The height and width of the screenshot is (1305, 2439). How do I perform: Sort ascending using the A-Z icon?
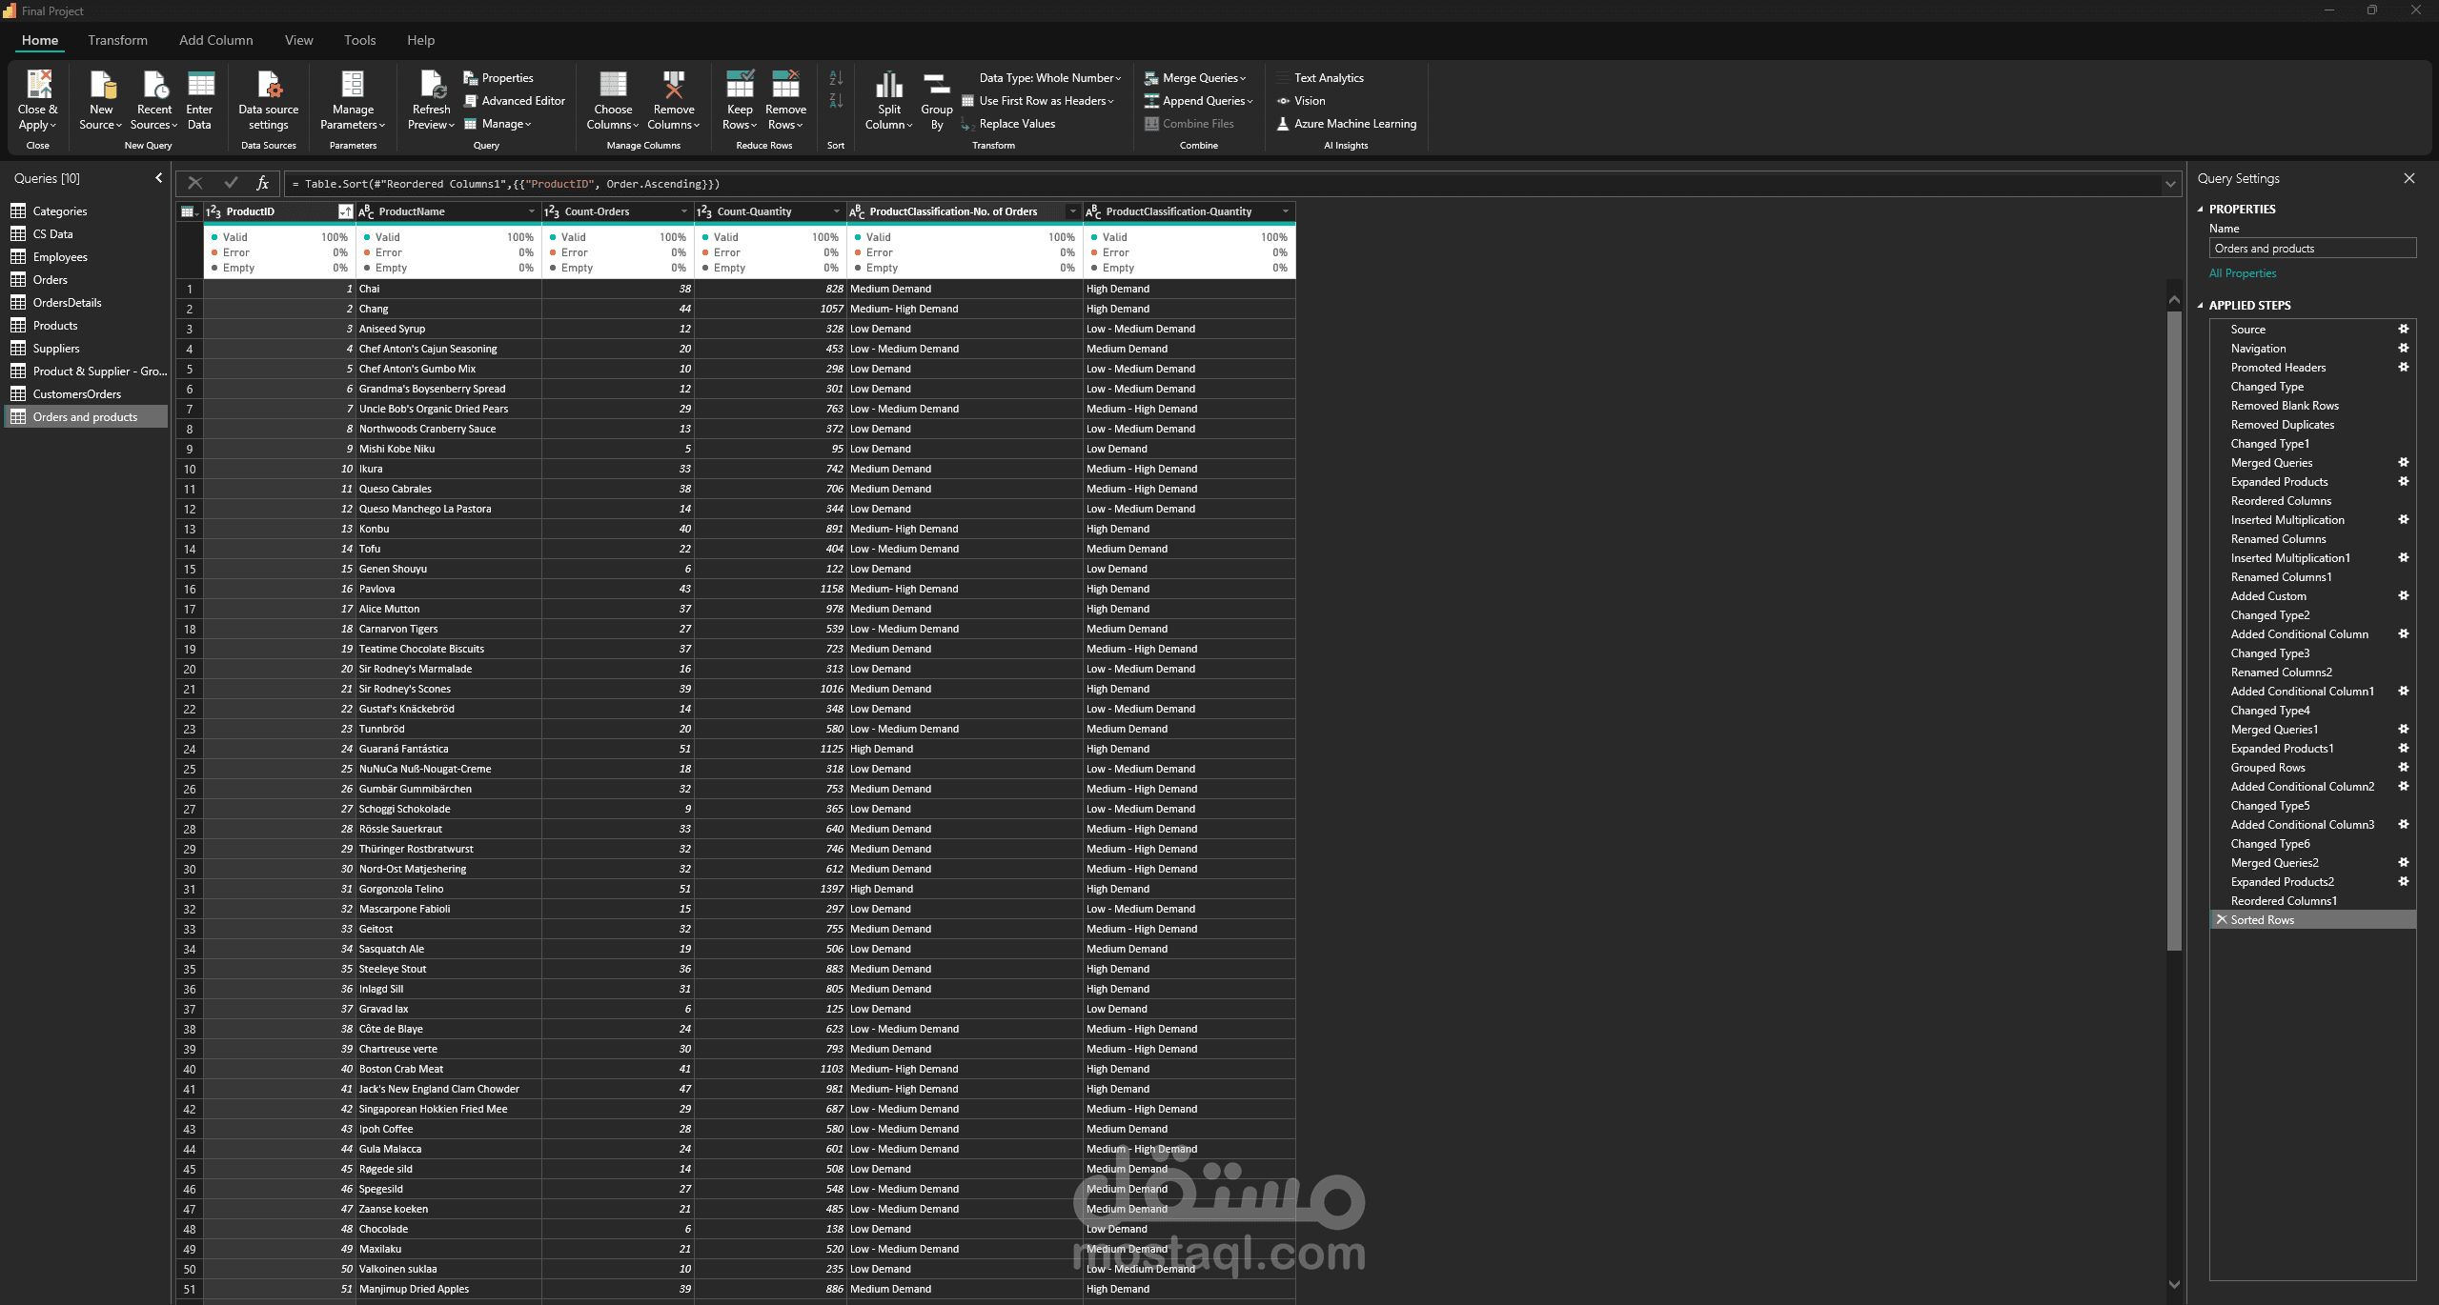coord(836,78)
